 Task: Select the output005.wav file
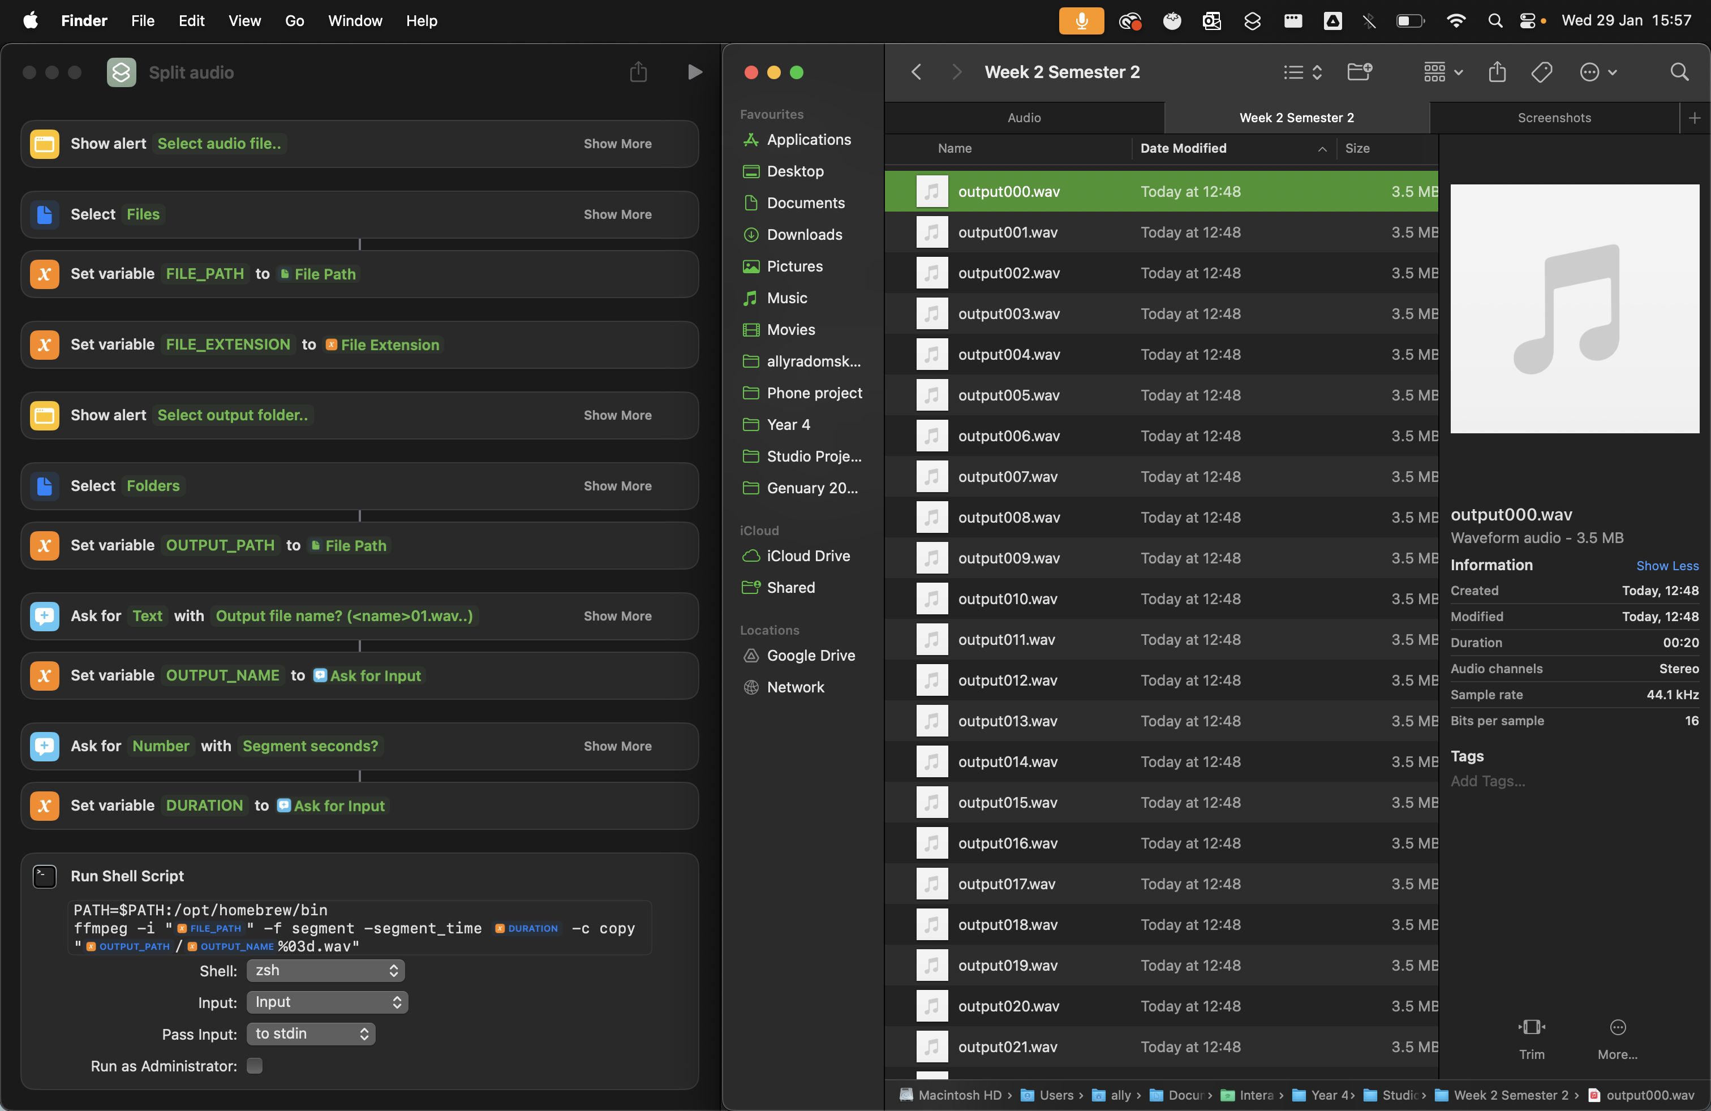(x=1161, y=395)
